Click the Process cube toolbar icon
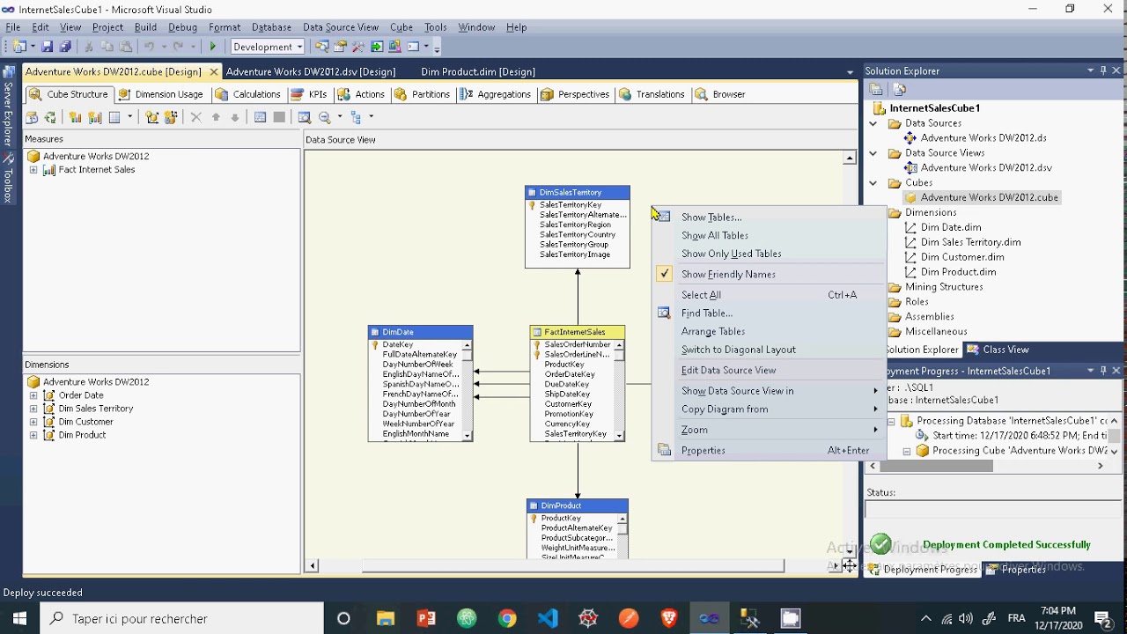Viewport: 1127px width, 634px height. (32, 117)
